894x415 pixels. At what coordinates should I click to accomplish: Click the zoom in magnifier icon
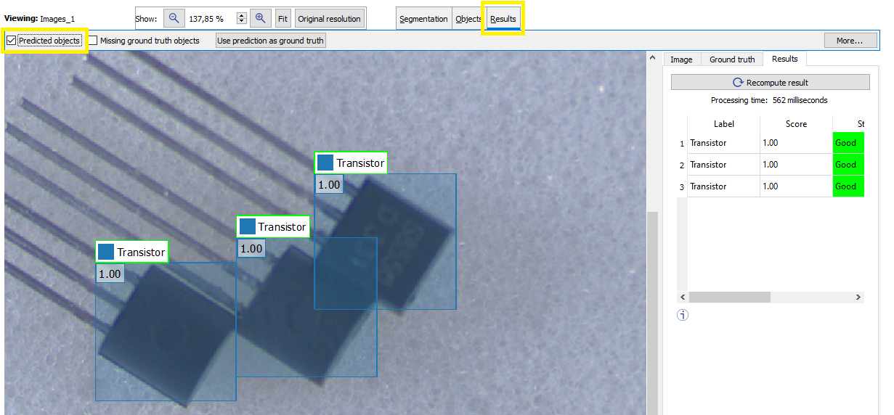(x=261, y=19)
